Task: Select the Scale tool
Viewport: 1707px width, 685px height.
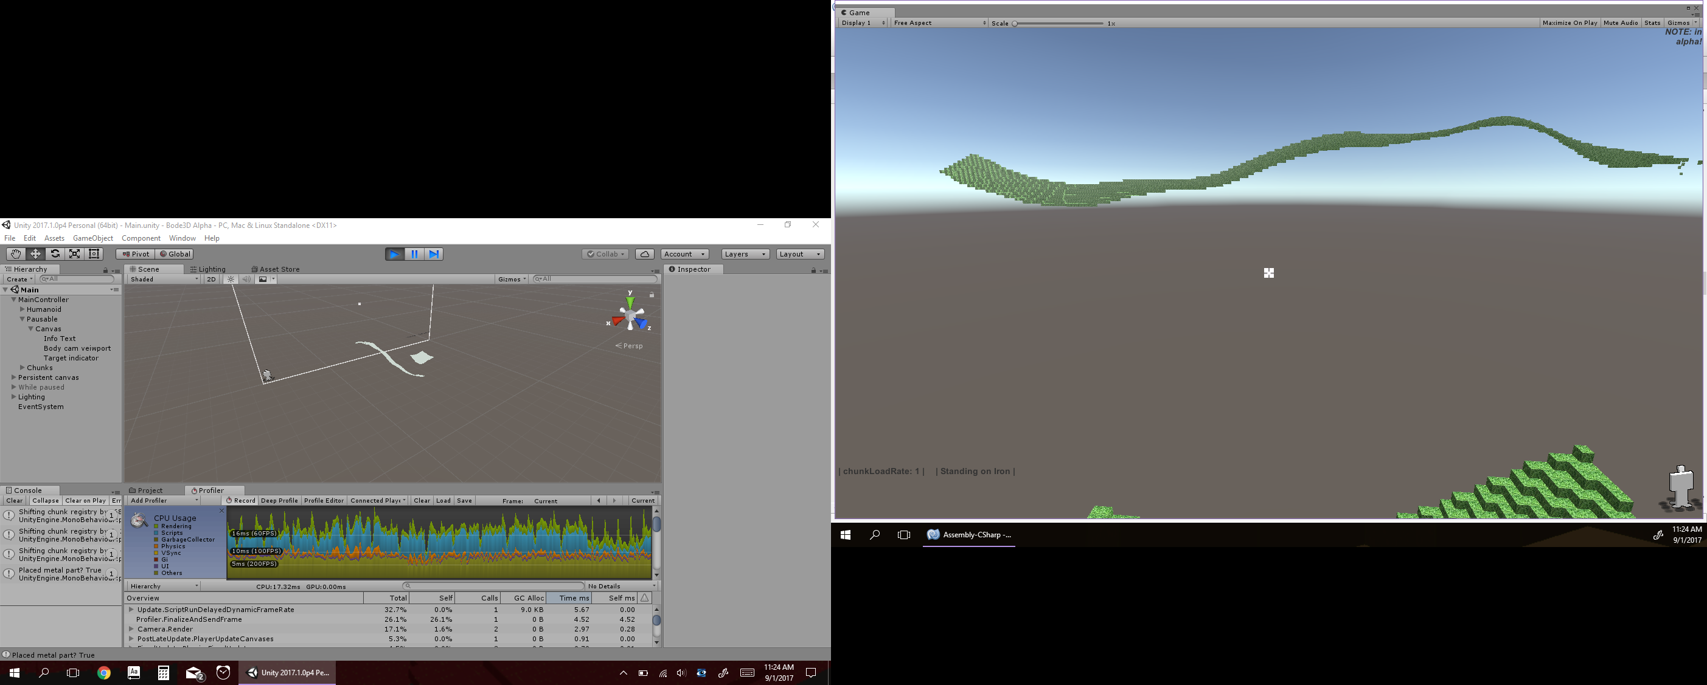Action: (75, 254)
